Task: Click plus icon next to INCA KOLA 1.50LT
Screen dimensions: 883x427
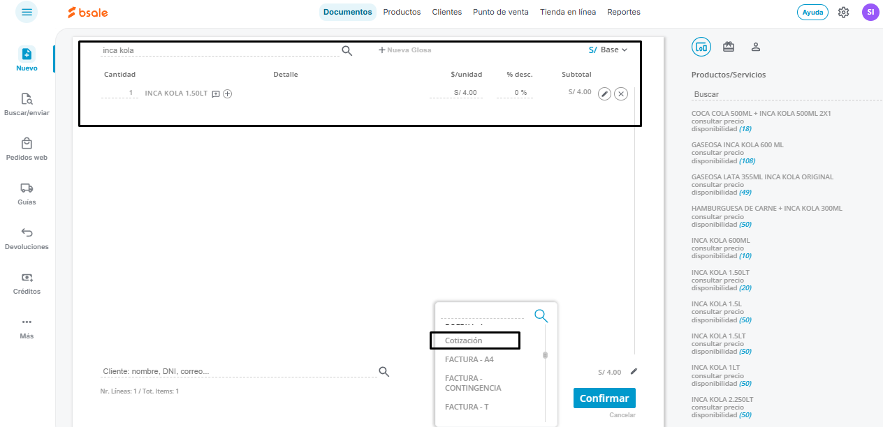Action: 227,93
